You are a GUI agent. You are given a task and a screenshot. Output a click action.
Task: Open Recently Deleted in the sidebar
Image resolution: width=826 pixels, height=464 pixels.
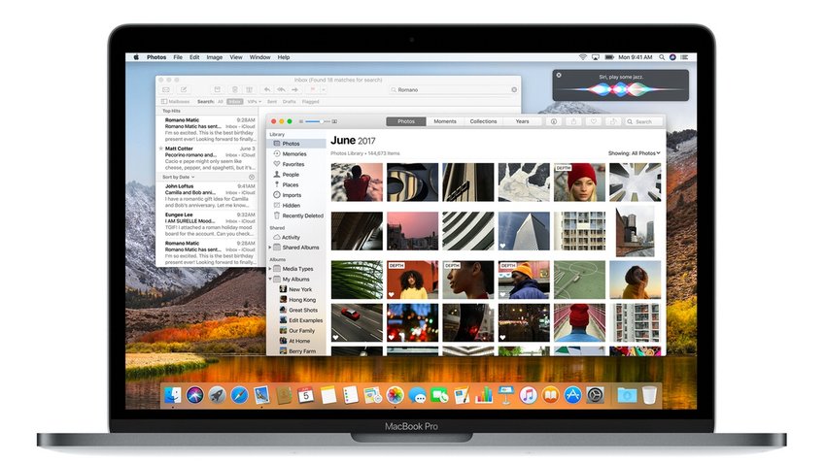coord(298,215)
